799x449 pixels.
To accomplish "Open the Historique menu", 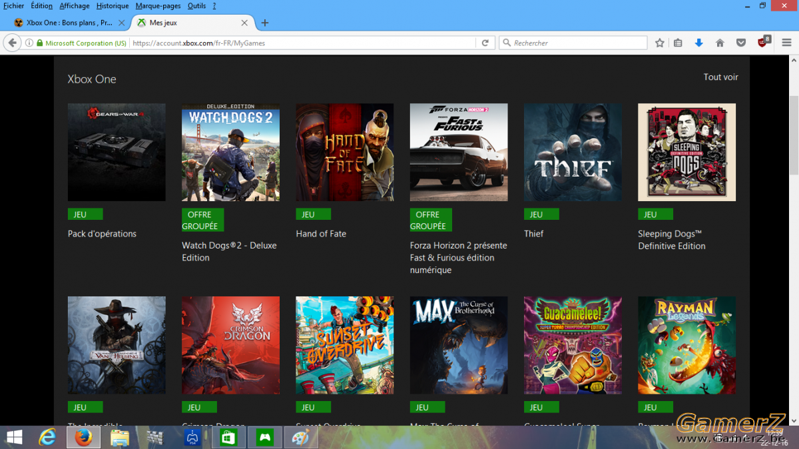I will 113,6.
